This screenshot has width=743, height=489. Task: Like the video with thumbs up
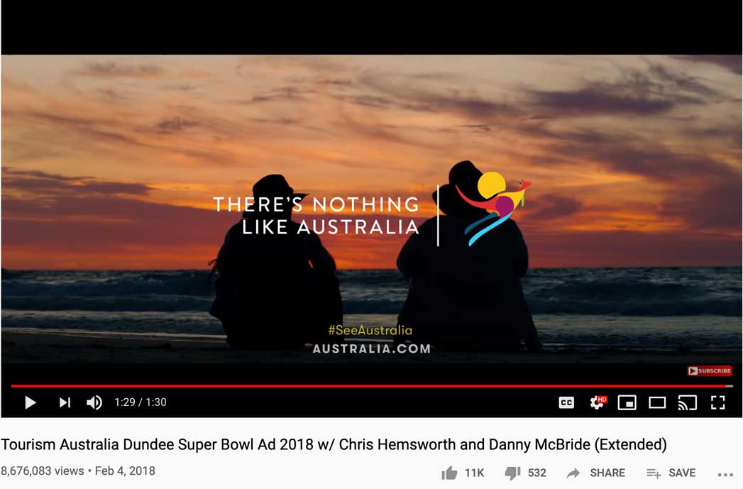pyautogui.click(x=449, y=473)
